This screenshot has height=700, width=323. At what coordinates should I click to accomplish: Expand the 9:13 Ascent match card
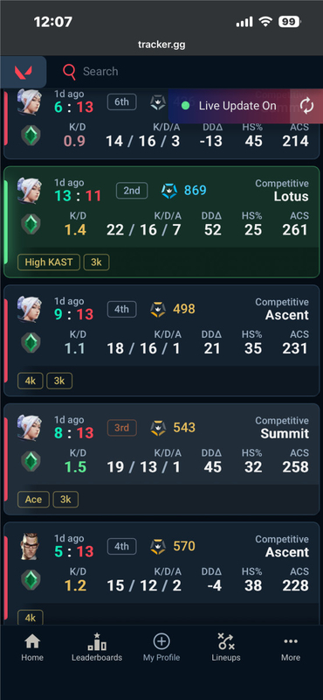[x=161, y=340]
